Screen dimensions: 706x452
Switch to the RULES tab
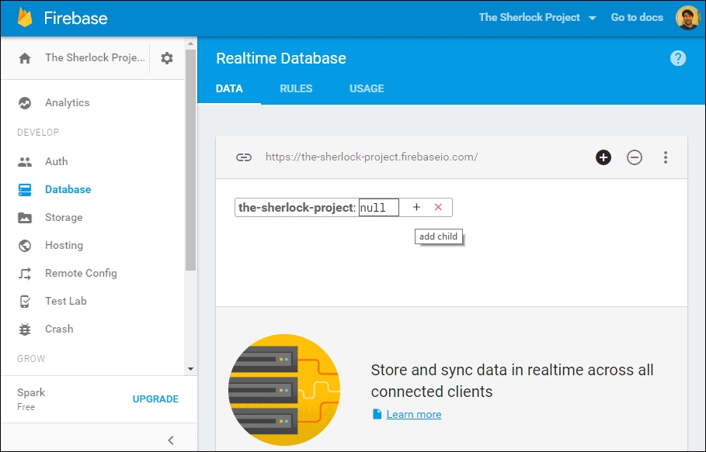(x=296, y=88)
